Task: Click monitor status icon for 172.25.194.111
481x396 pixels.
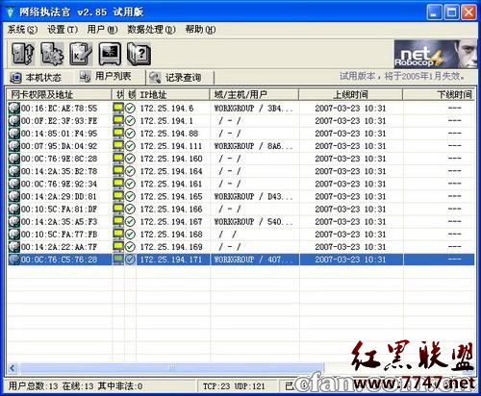Action: (x=118, y=145)
